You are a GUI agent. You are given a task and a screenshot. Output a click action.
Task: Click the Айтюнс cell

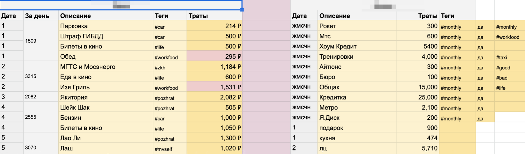(x=357, y=66)
